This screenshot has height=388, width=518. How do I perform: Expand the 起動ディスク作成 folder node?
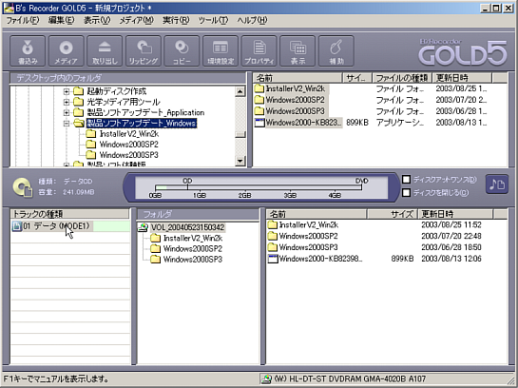[67, 91]
